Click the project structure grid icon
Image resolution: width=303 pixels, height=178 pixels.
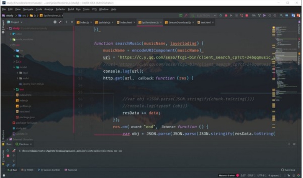coord(287,15)
